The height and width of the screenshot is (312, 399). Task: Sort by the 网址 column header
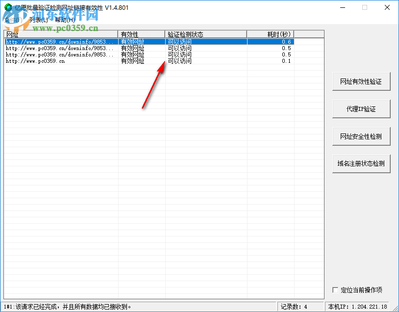[x=61, y=34]
